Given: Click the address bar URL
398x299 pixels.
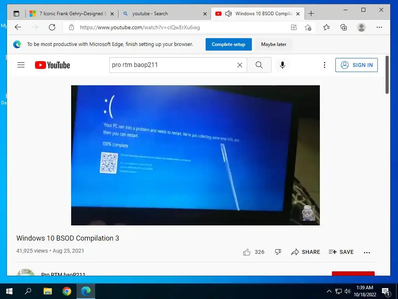Looking at the screenshot, I should pos(140,28).
